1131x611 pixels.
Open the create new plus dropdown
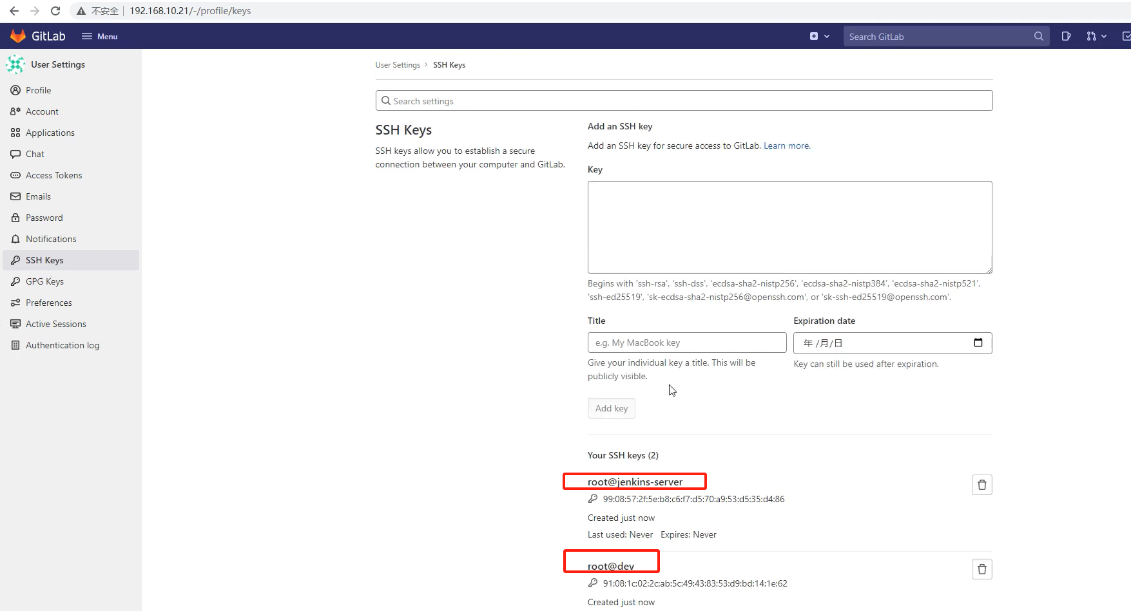pyautogui.click(x=820, y=36)
